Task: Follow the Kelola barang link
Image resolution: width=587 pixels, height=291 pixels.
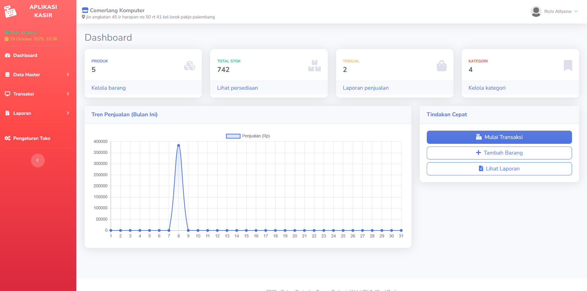Action: [108, 88]
